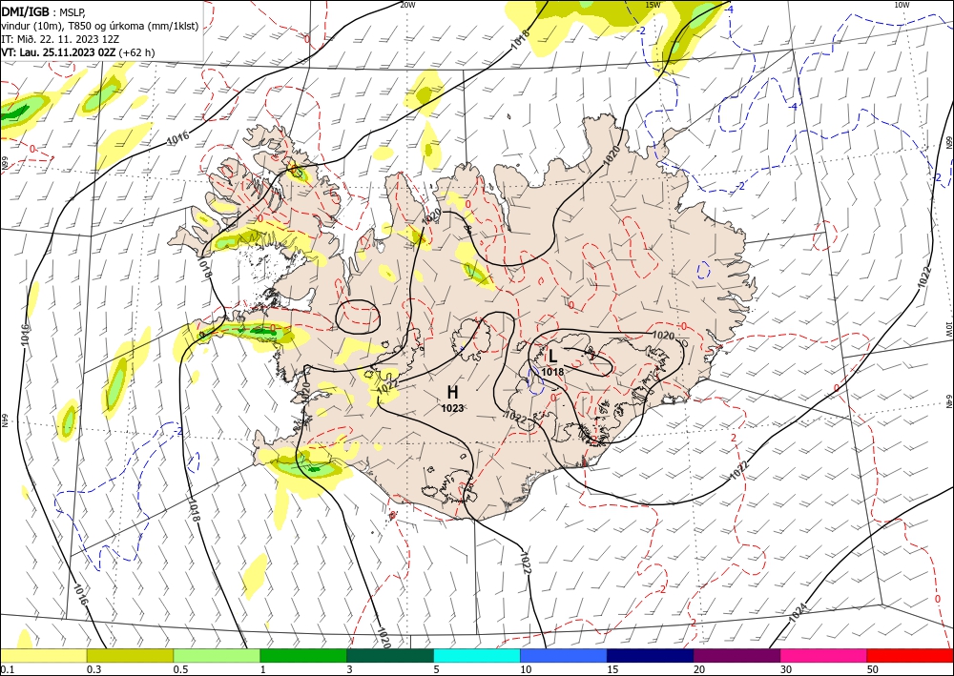Click the legend value 0.3

(93, 669)
